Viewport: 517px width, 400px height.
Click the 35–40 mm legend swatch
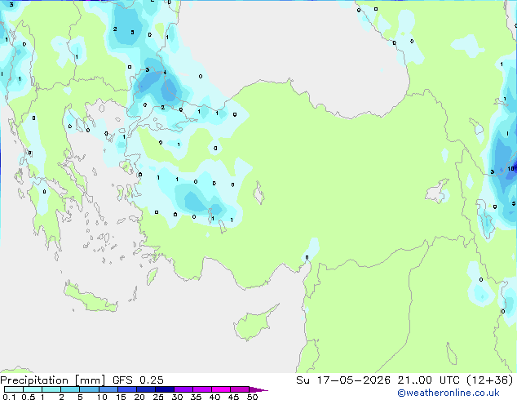201,389
